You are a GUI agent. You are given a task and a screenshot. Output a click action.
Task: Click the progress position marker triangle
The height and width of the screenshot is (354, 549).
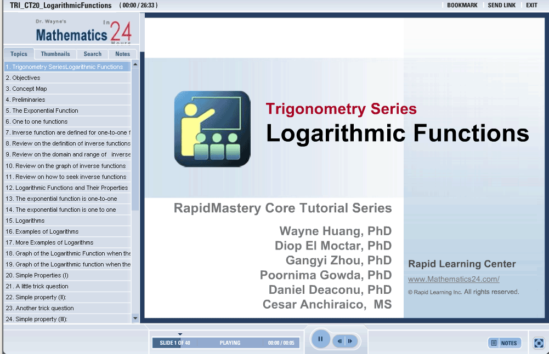[x=180, y=334]
